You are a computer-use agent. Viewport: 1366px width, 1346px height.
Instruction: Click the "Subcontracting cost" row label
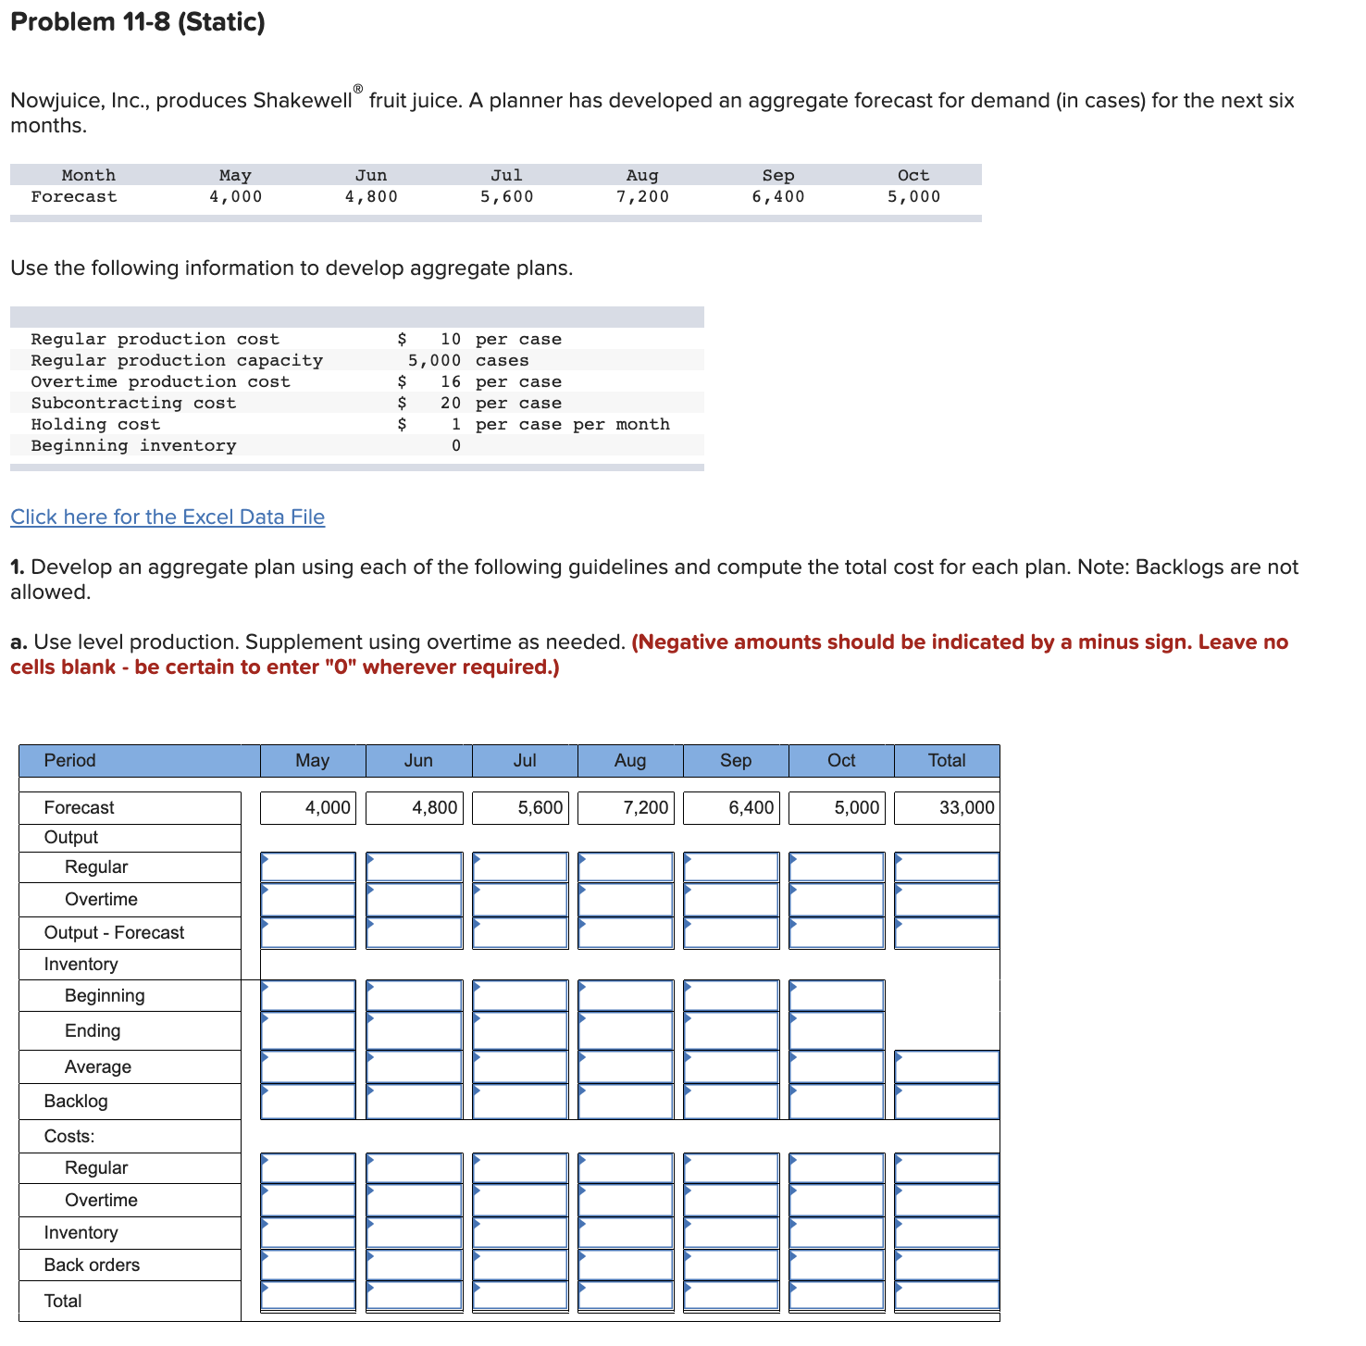click(133, 403)
